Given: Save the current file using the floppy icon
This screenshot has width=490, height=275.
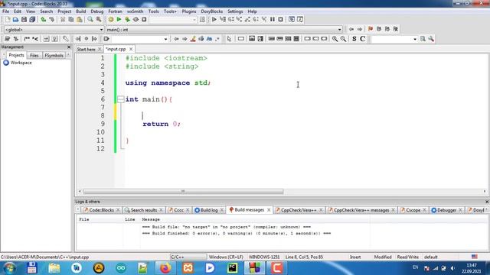Looking at the screenshot, I should [24, 19].
